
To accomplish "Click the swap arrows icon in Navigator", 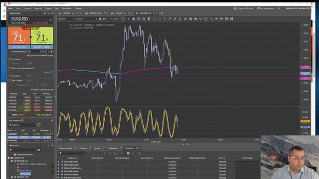I will point(39,150).
